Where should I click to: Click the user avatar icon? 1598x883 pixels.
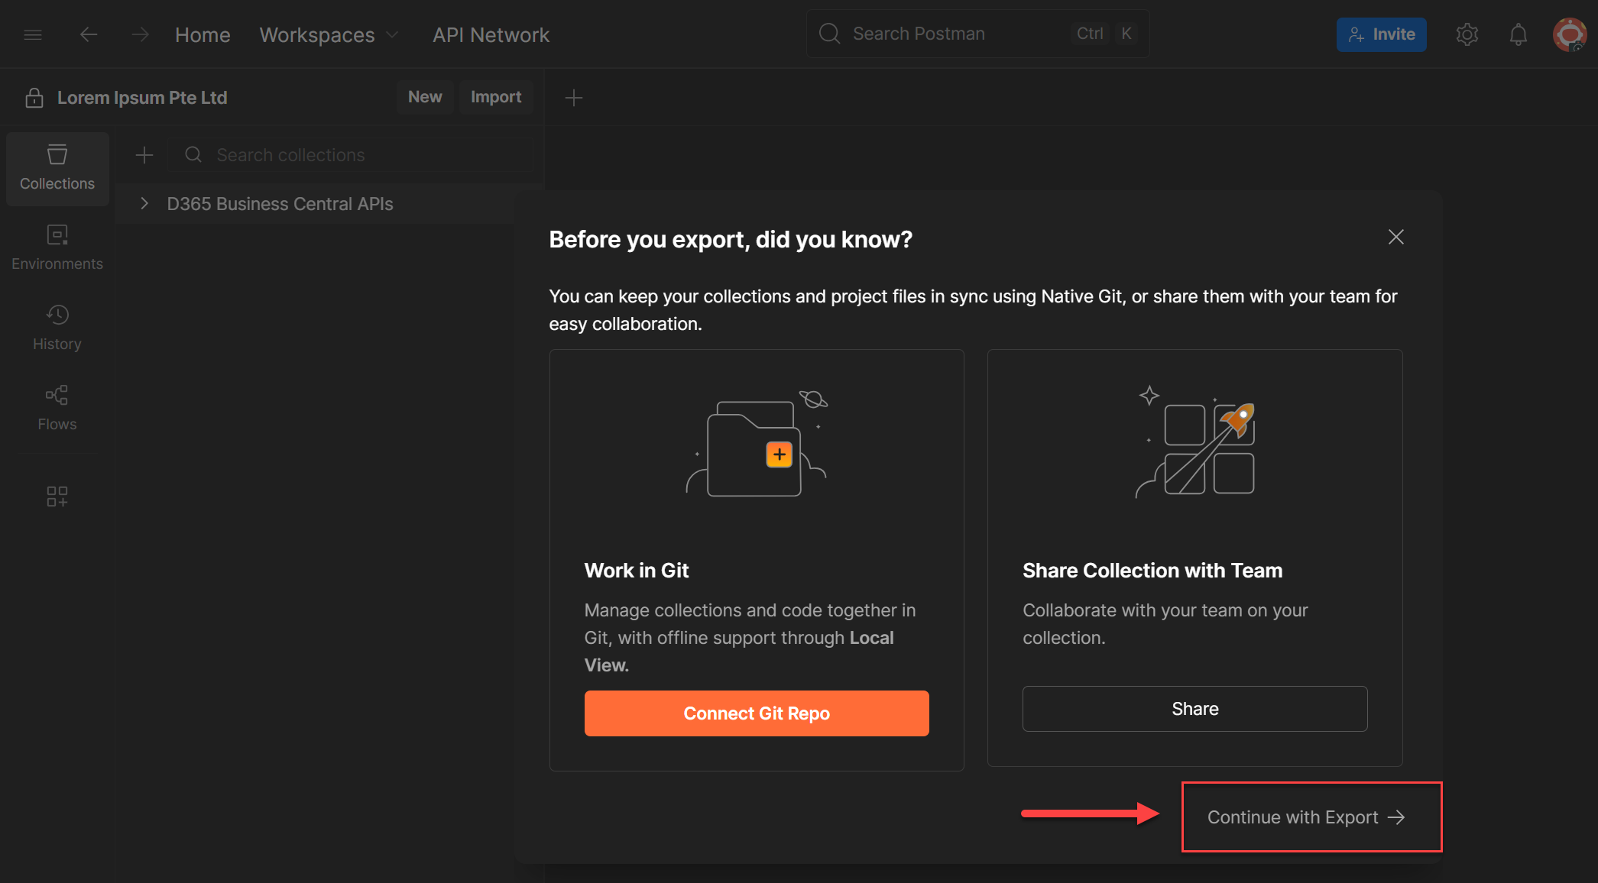[x=1569, y=34]
